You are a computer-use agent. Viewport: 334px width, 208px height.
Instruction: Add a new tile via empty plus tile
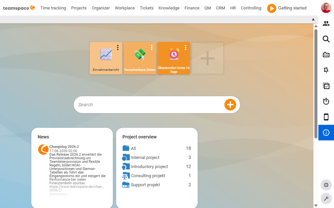click(208, 58)
